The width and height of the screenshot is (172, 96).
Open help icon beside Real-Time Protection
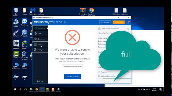click(x=128, y=29)
